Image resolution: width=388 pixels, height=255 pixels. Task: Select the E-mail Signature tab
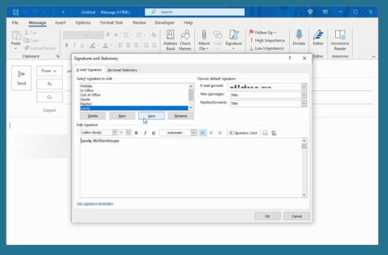tap(89, 70)
